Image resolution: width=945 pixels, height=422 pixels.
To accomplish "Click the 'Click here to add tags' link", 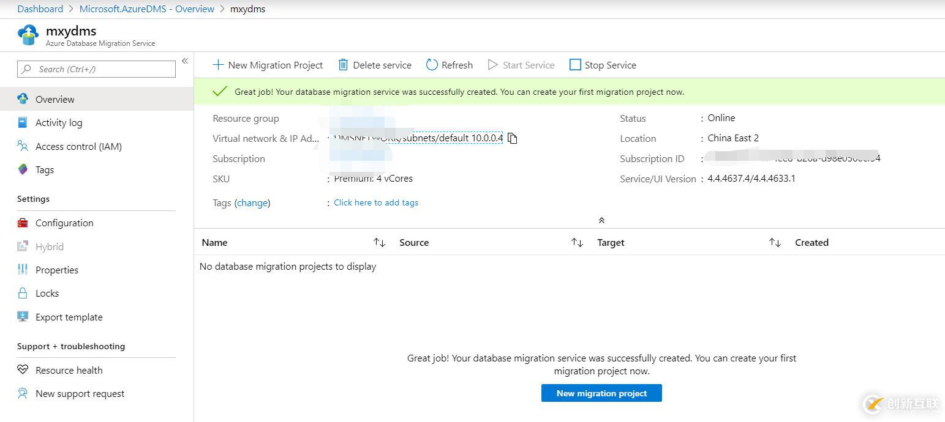I will click(x=376, y=202).
